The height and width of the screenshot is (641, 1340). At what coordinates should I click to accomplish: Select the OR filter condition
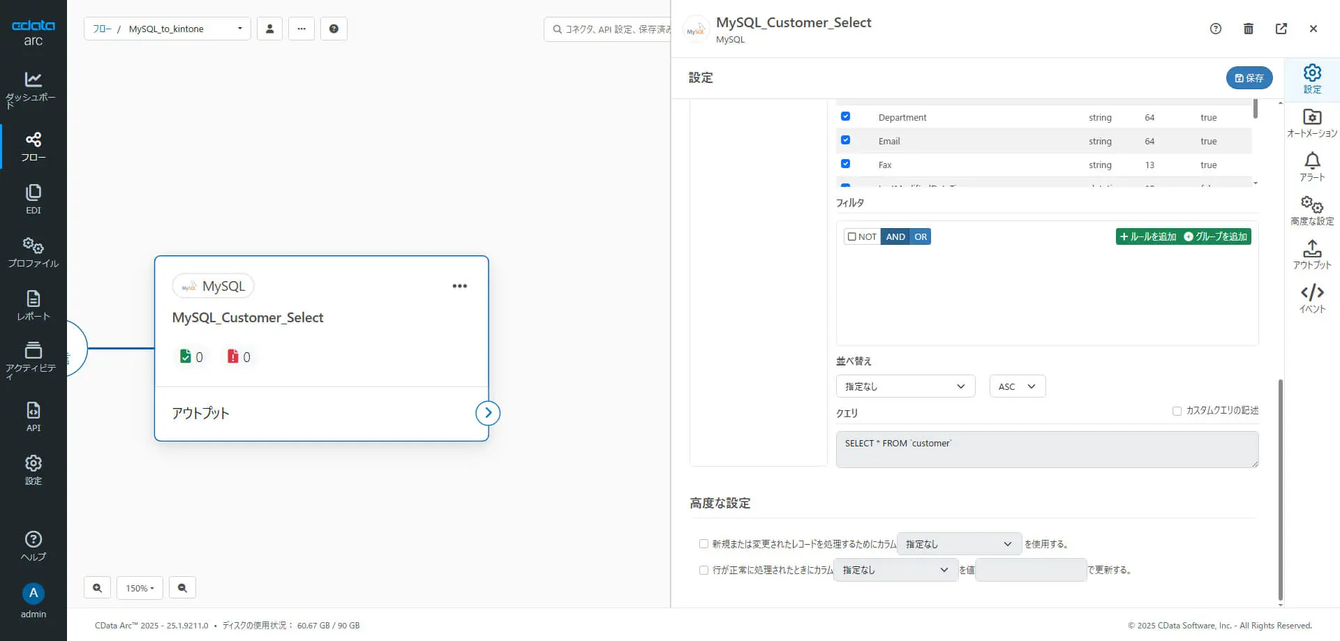921,236
